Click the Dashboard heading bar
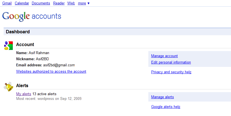The width and height of the screenshot is (231, 116). click(18, 32)
